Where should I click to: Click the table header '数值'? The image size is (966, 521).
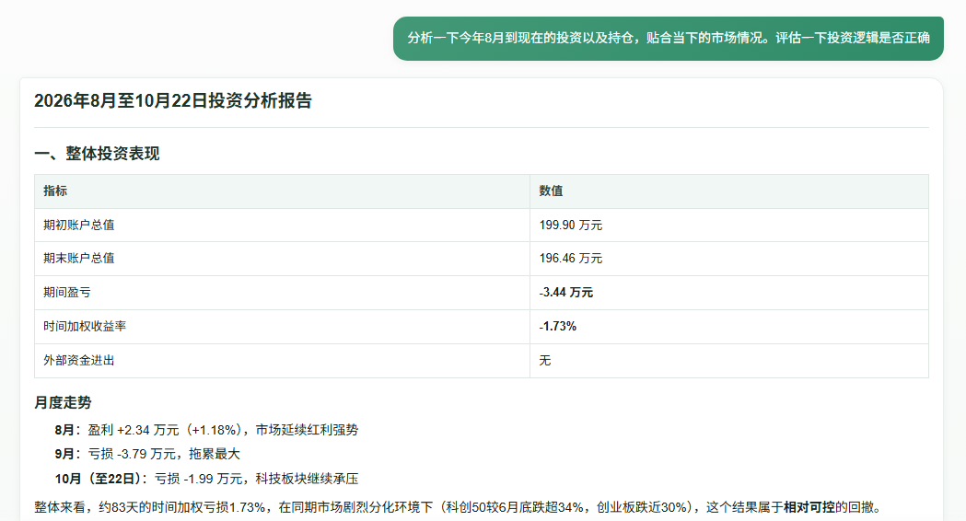551,191
